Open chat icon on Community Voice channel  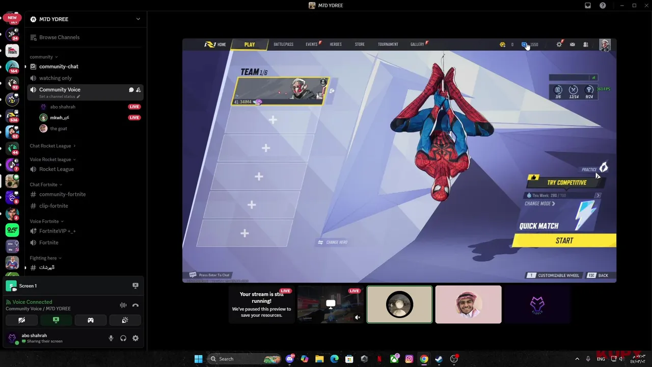pos(131,90)
